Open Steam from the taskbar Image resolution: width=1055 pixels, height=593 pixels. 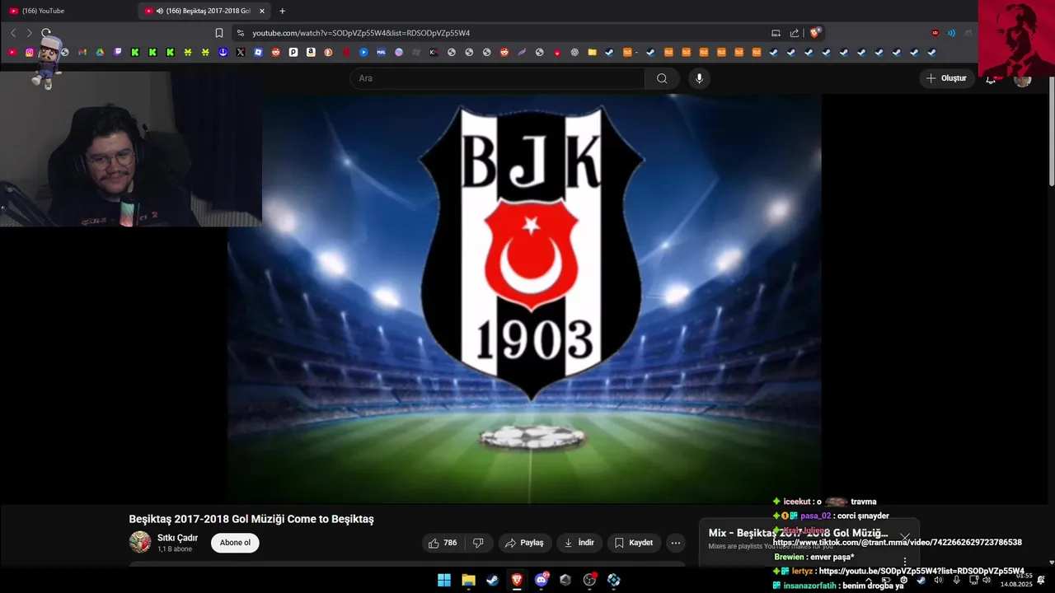(x=492, y=580)
